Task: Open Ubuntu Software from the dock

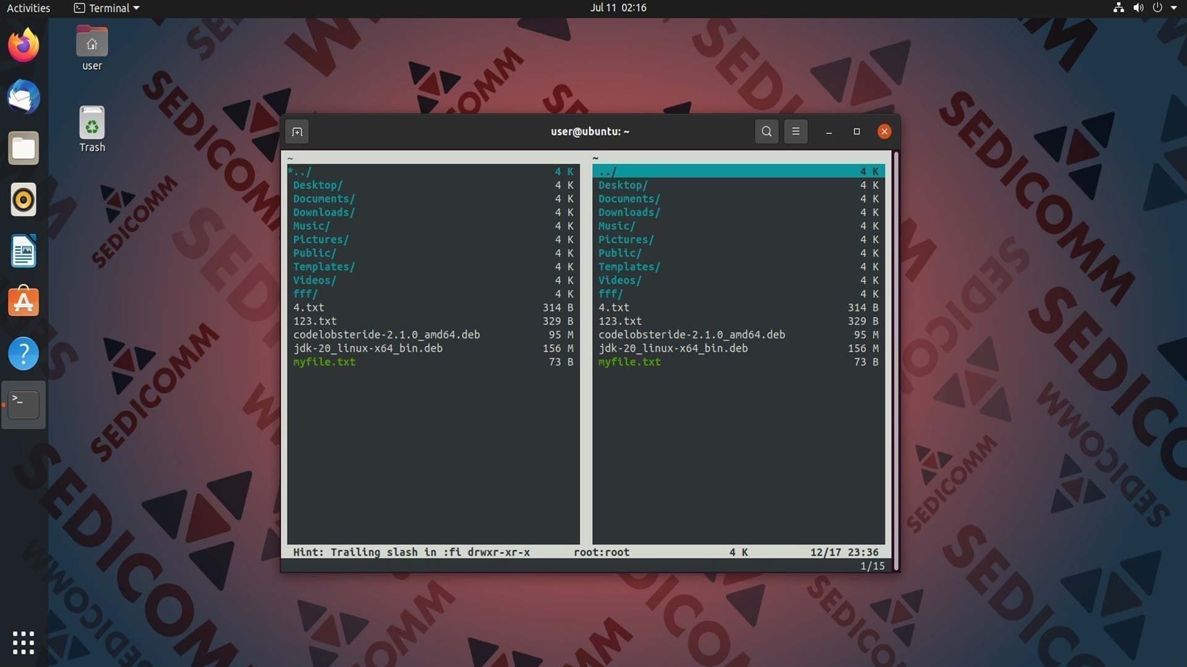Action: (x=23, y=302)
